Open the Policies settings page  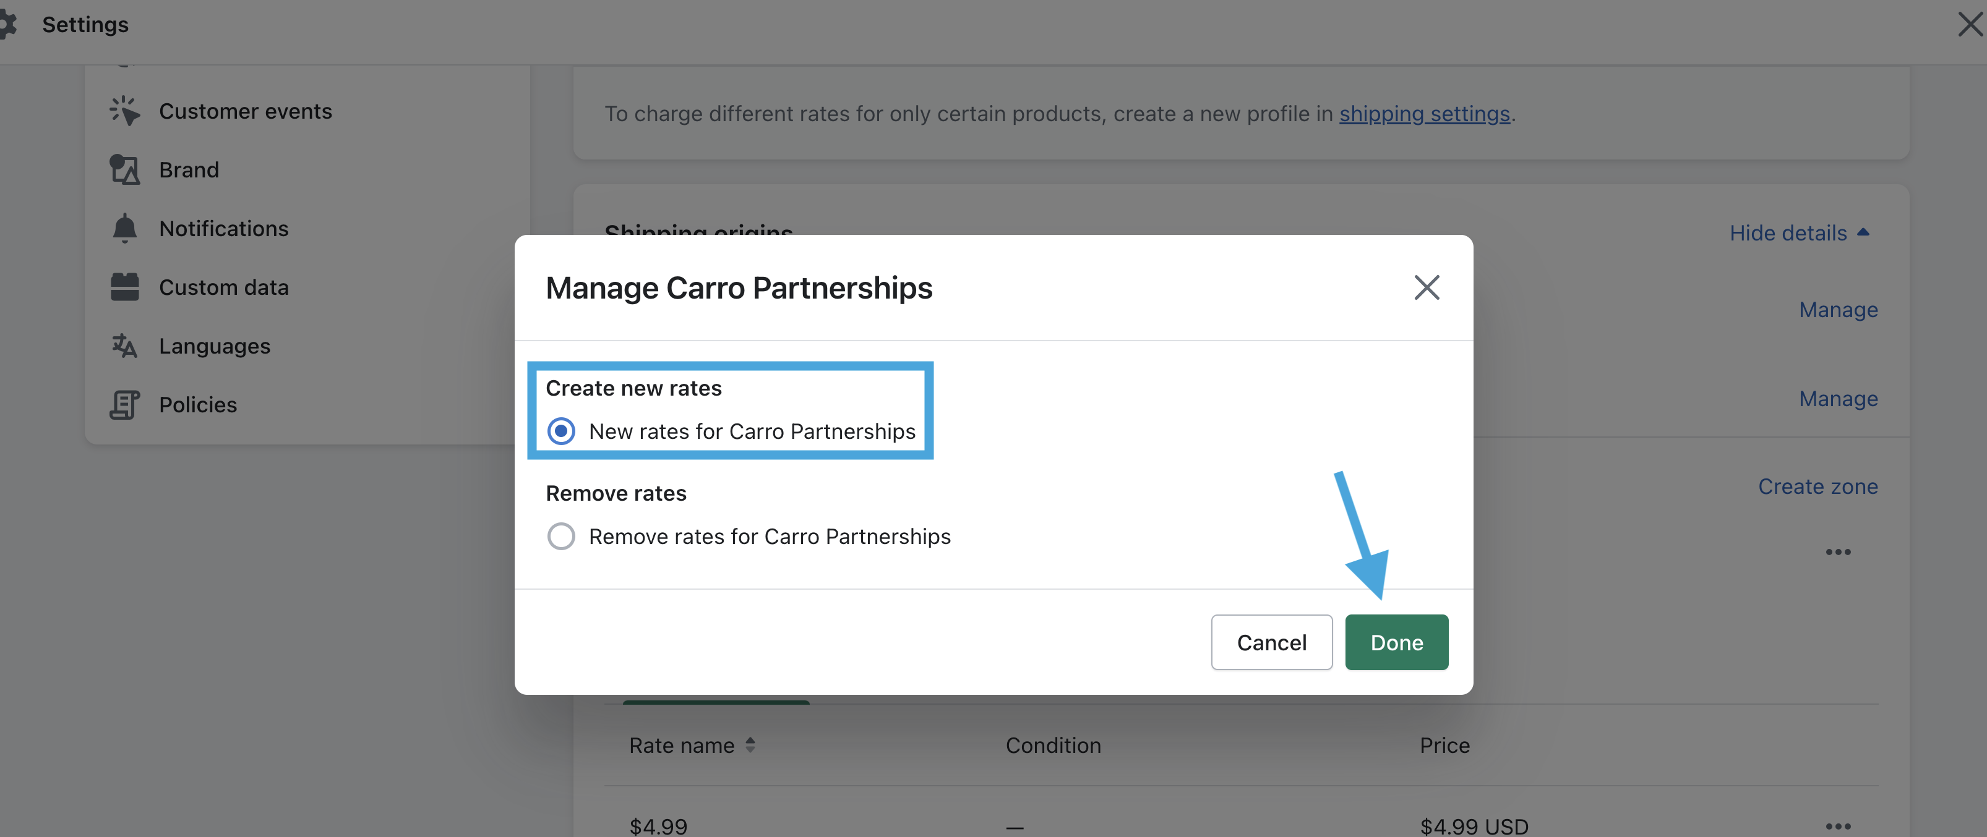pos(197,405)
